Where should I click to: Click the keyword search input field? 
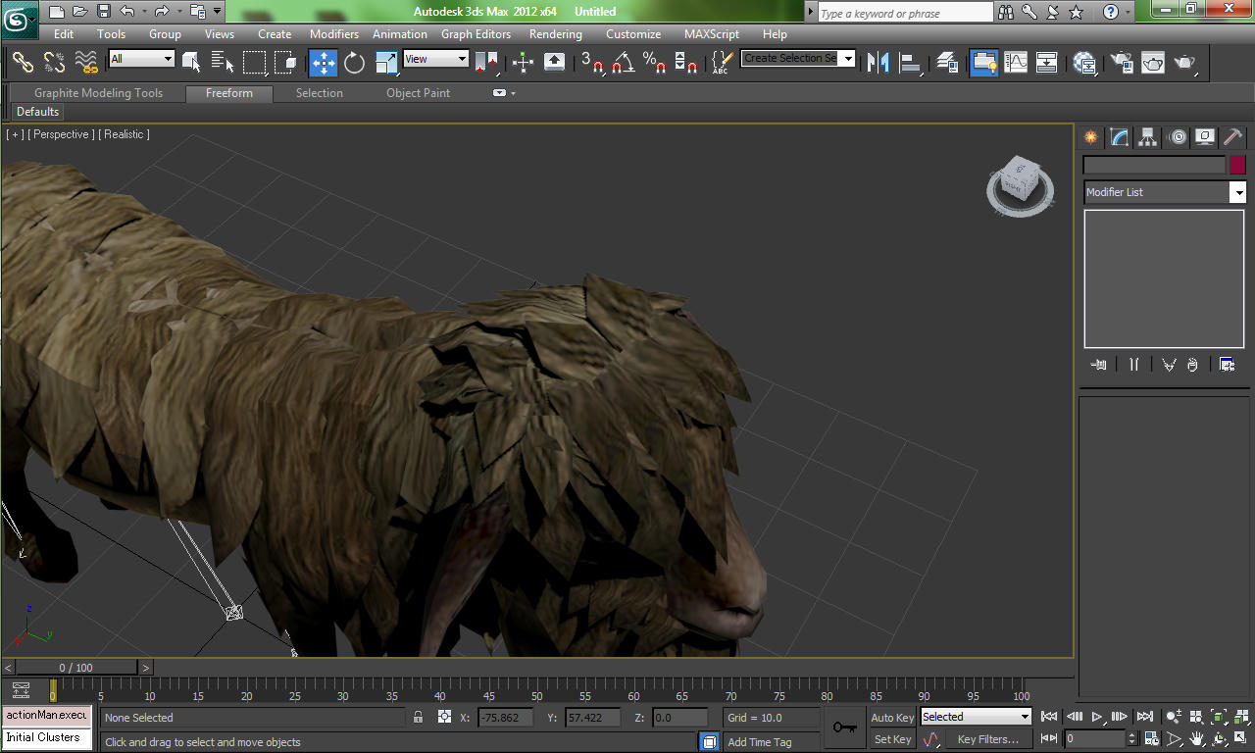(x=905, y=13)
